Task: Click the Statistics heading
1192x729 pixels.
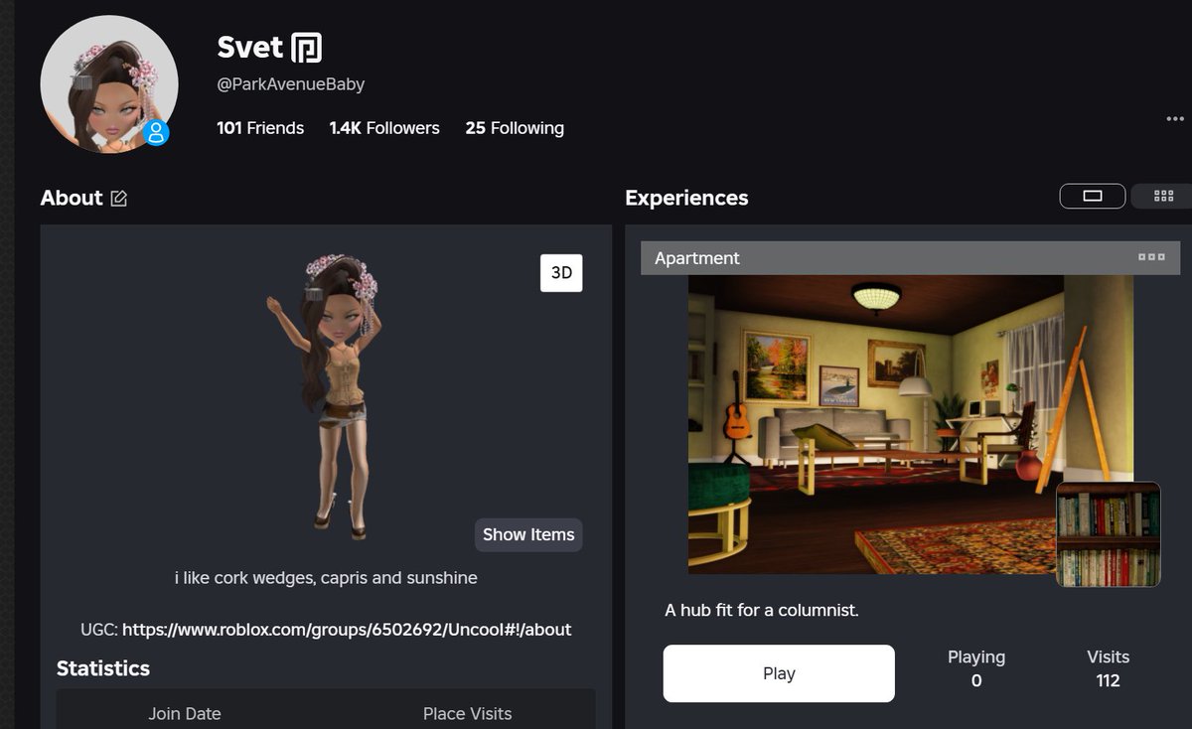Action: click(103, 668)
